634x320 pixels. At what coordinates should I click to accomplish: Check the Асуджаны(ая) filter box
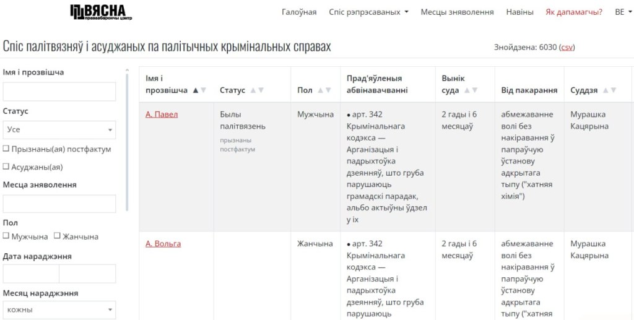6,166
